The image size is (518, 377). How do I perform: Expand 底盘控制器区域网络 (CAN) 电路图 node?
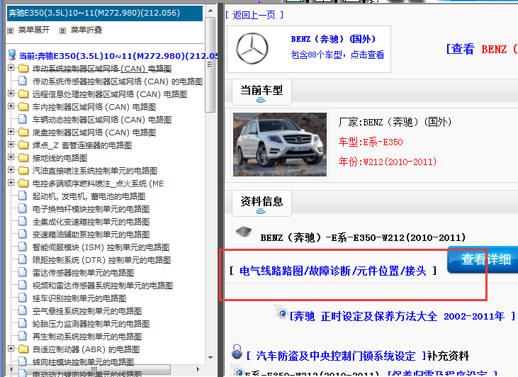pos(11,132)
